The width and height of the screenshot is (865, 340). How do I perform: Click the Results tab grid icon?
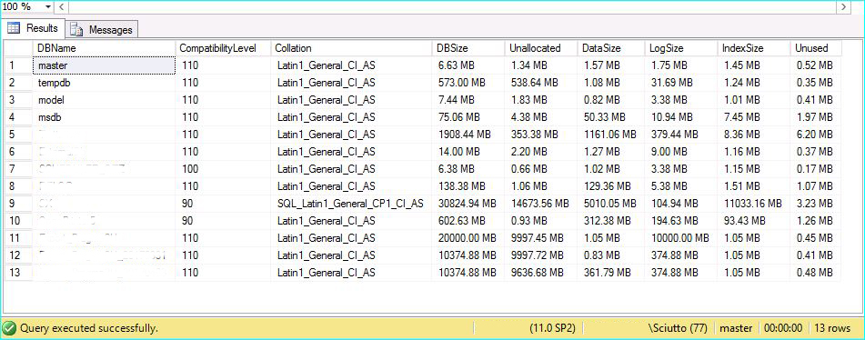coord(14,27)
